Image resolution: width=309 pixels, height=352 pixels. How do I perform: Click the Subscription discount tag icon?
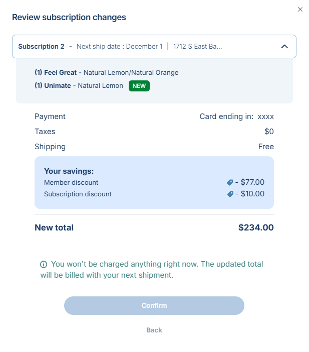tap(230, 194)
